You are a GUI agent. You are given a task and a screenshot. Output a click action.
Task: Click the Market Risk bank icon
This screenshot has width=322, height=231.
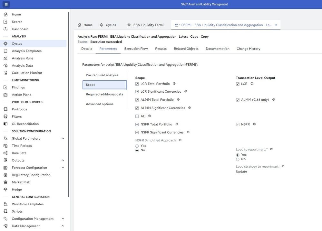[5, 182]
